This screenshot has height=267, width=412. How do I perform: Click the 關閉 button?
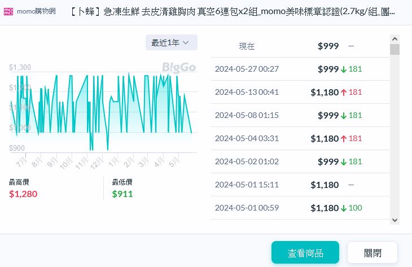[x=372, y=252]
